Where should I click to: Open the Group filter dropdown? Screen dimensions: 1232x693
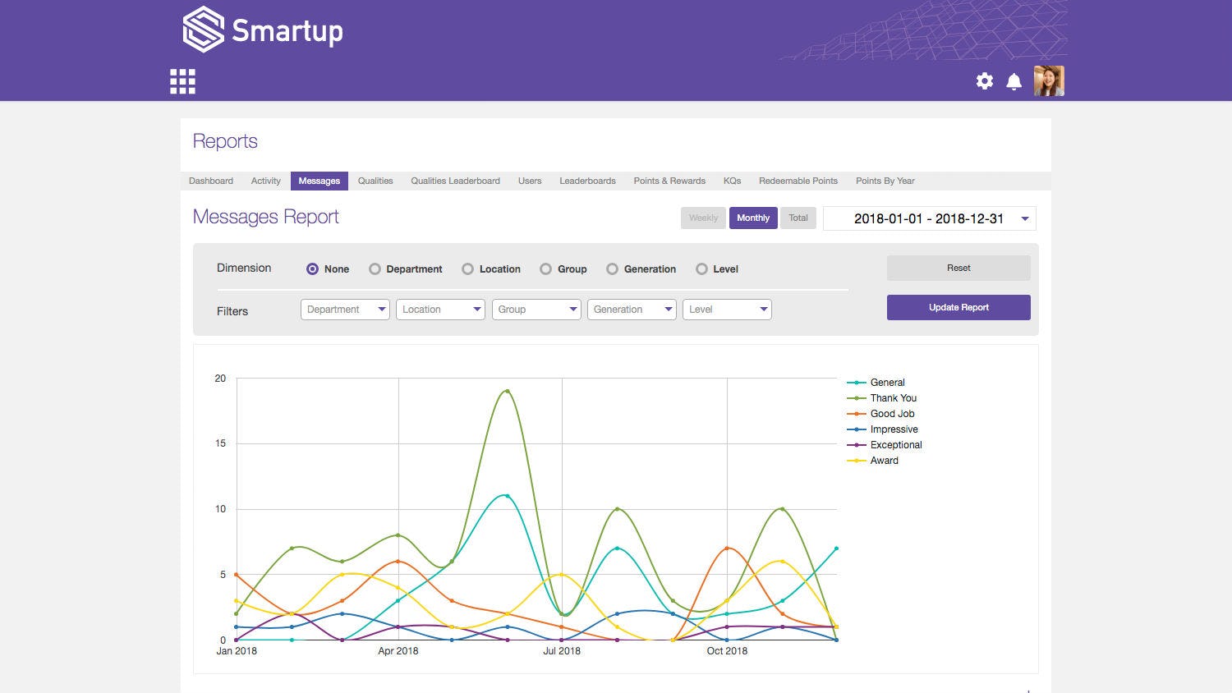pyautogui.click(x=536, y=310)
